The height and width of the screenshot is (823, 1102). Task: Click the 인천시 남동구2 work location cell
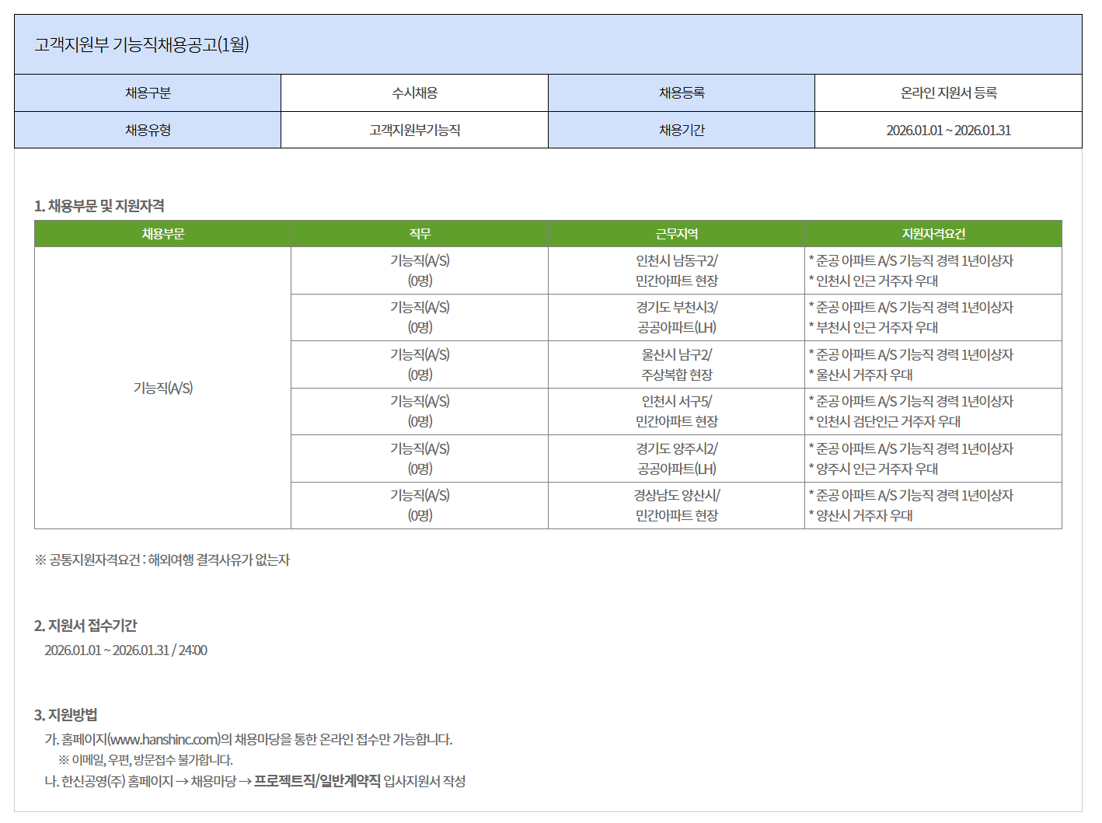(x=676, y=270)
